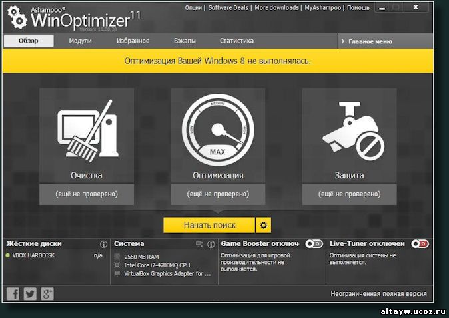Open the Software Deals link
Screen dimensions: 449x318
pyautogui.click(x=228, y=8)
